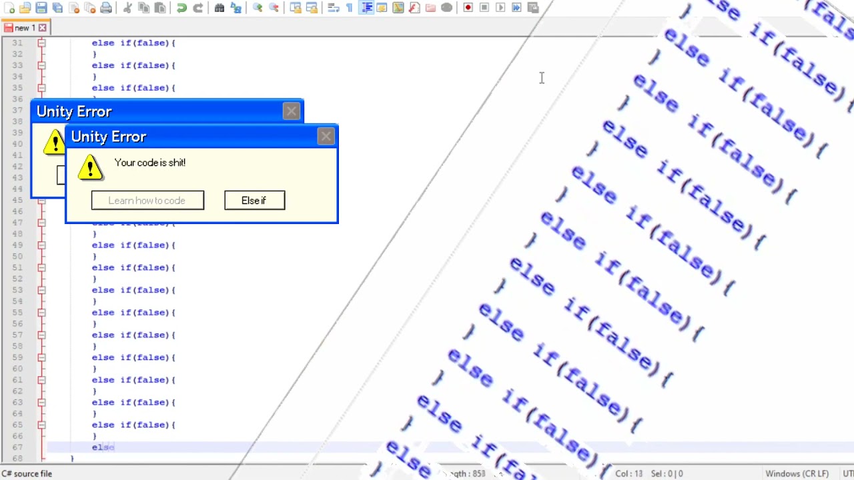Screen dimensions: 854x480
Task: Toggle file monitoring (tail) icon
Action: tap(446, 8)
